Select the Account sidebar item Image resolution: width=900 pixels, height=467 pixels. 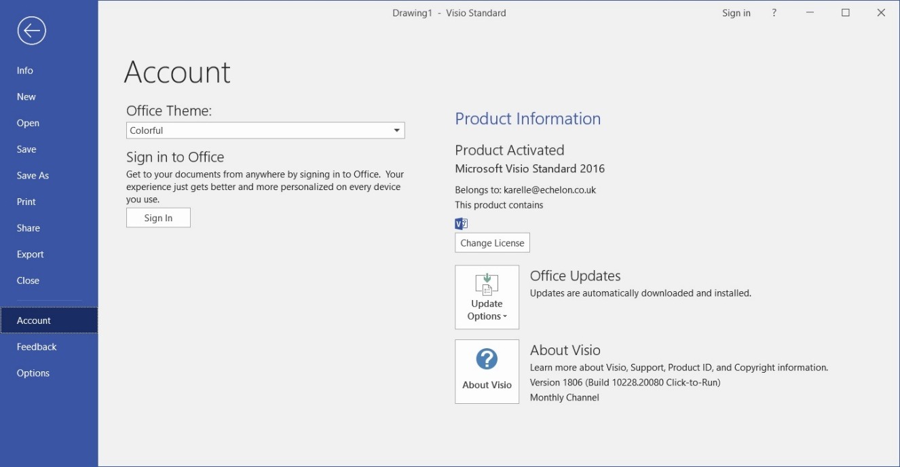coord(49,320)
